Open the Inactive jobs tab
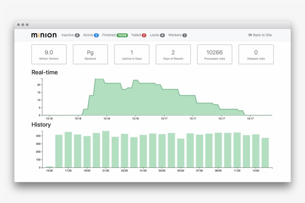 [x=68, y=35]
